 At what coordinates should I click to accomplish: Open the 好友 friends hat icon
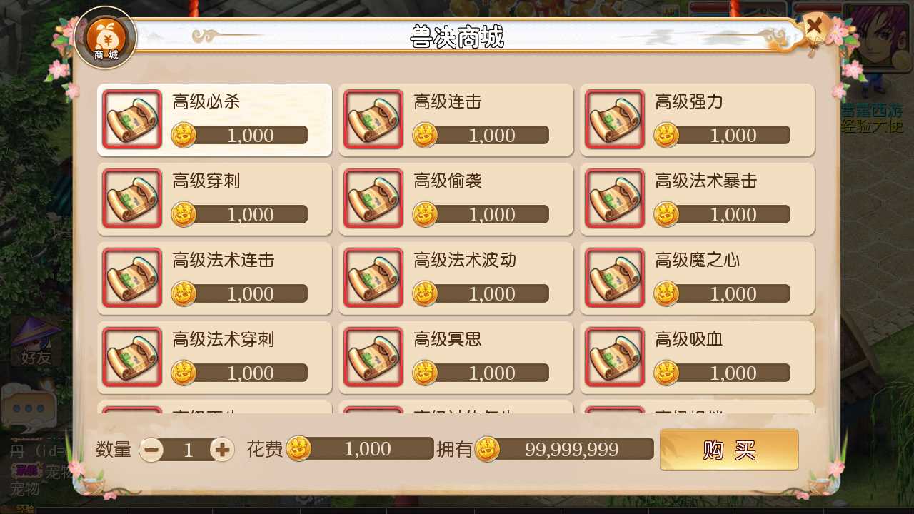36,343
